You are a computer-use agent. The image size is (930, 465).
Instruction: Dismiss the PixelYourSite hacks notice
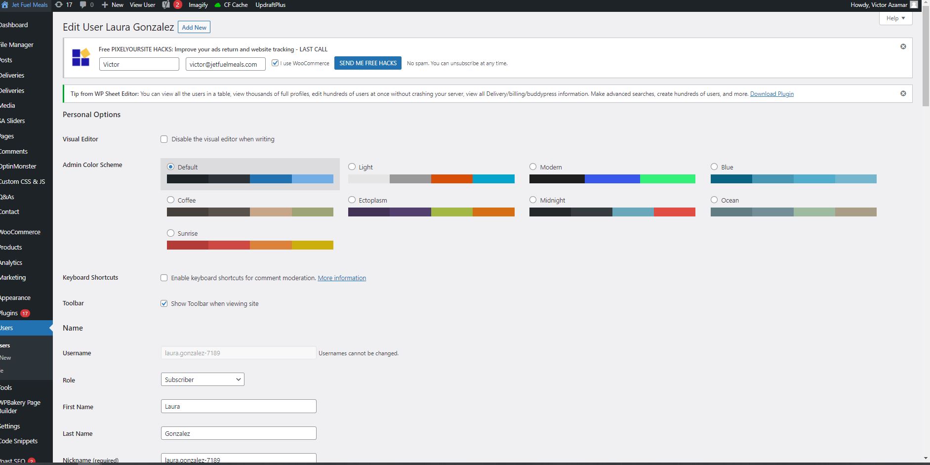[x=903, y=46]
